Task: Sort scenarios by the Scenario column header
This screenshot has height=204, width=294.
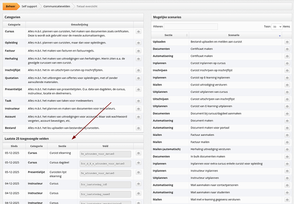Action: 233,35
